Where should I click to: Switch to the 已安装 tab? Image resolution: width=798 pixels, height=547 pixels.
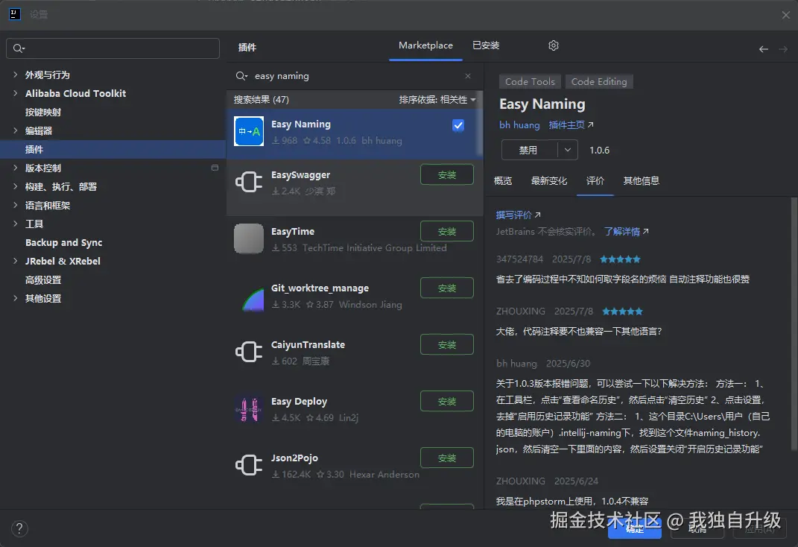(486, 45)
